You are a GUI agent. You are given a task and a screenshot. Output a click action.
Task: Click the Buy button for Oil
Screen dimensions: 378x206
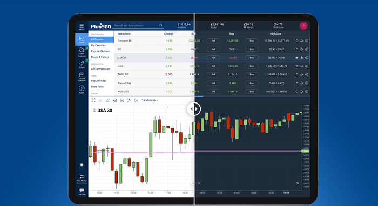(252, 49)
